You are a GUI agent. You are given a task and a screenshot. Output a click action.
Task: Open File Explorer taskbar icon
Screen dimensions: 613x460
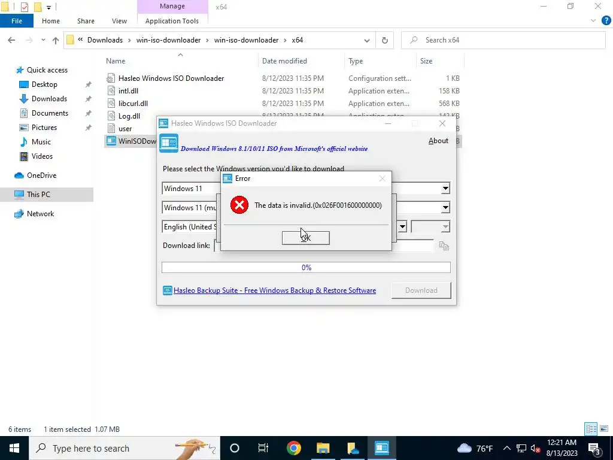(323, 448)
